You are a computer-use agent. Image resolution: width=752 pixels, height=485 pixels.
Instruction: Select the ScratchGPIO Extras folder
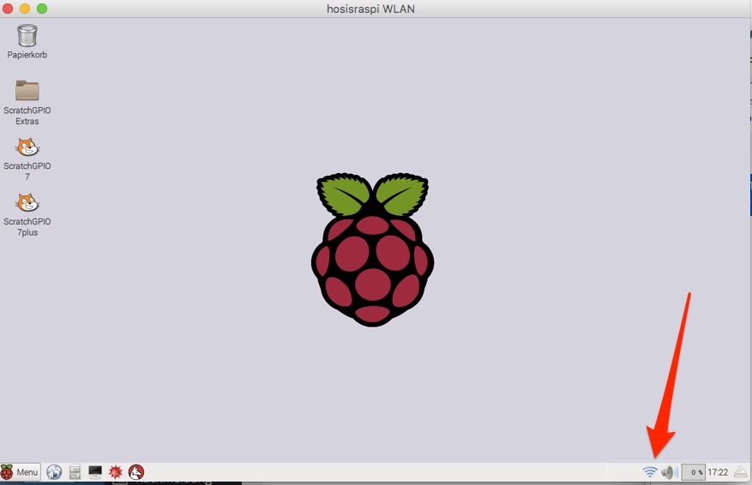tap(27, 91)
